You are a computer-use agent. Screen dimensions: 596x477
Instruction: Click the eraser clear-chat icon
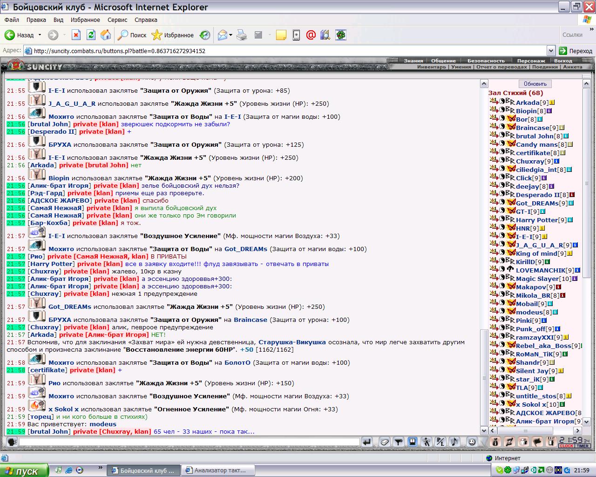(385, 442)
